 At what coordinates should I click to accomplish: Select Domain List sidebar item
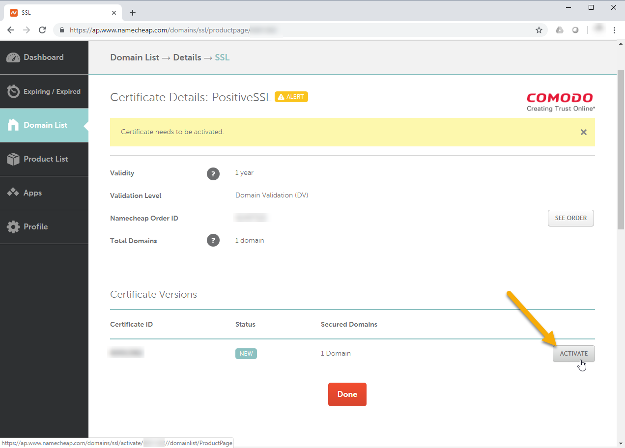44,125
